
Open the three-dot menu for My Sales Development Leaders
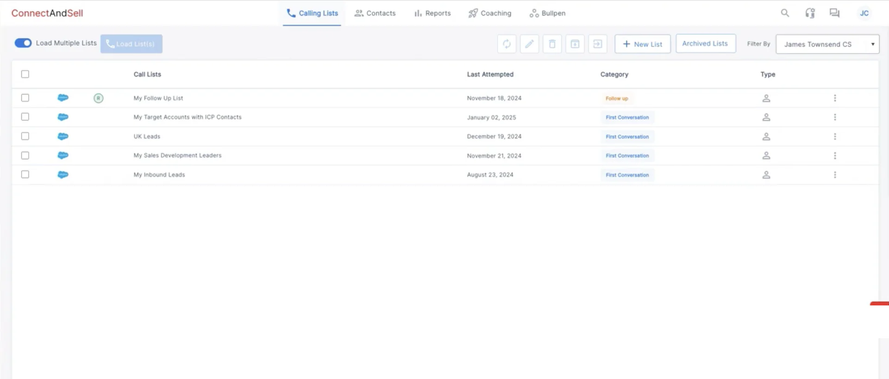click(x=835, y=155)
